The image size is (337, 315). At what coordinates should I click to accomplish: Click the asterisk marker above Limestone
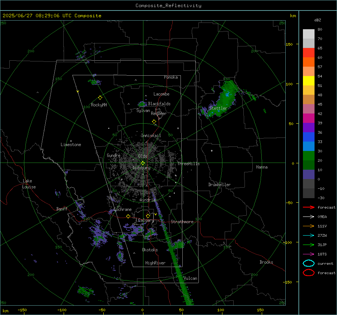(71, 141)
